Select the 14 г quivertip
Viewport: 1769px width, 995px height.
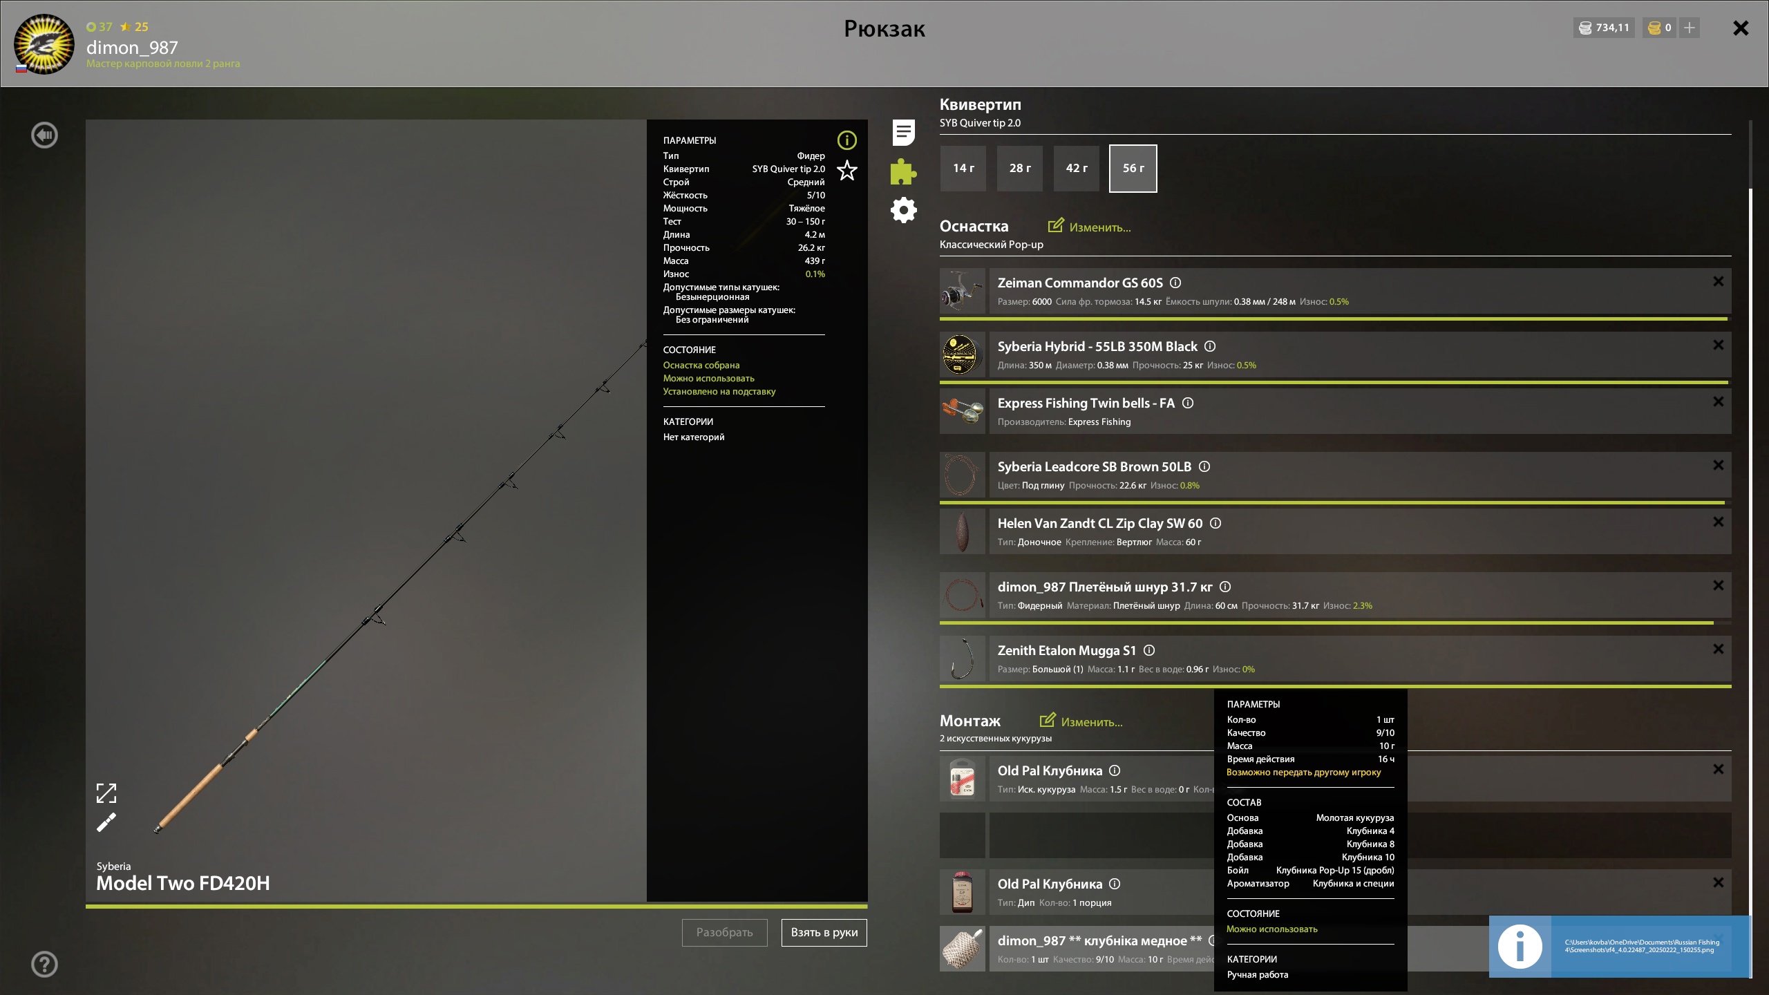(x=963, y=169)
